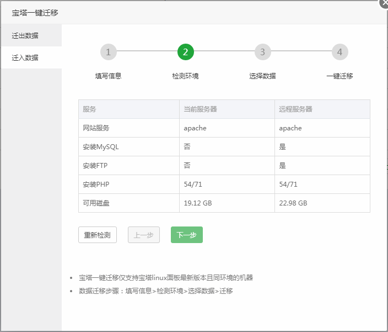Viewport: 388px width, 332px height.
Task: Click the step 3 circle icon
Action: [x=263, y=52]
